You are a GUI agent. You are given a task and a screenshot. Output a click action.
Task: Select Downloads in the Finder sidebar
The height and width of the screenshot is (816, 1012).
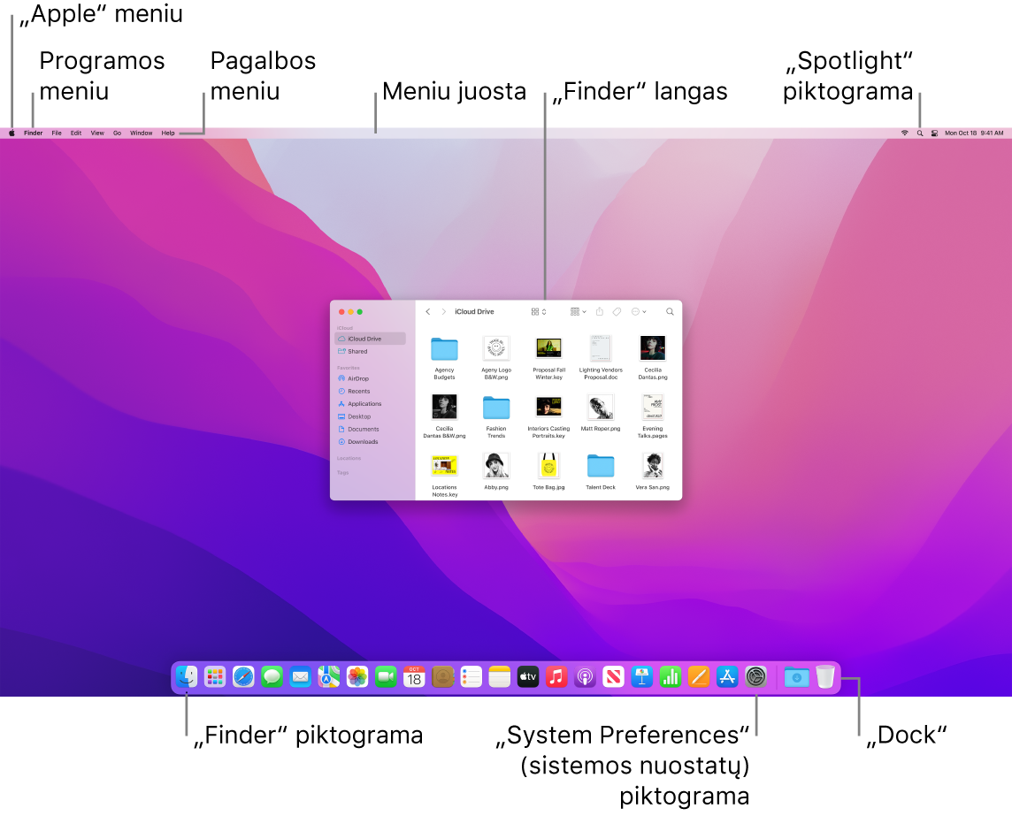[362, 441]
